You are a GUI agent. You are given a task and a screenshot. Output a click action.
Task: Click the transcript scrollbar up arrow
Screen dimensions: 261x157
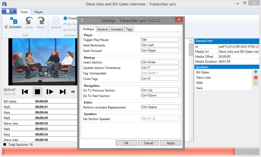click(x=191, y=41)
